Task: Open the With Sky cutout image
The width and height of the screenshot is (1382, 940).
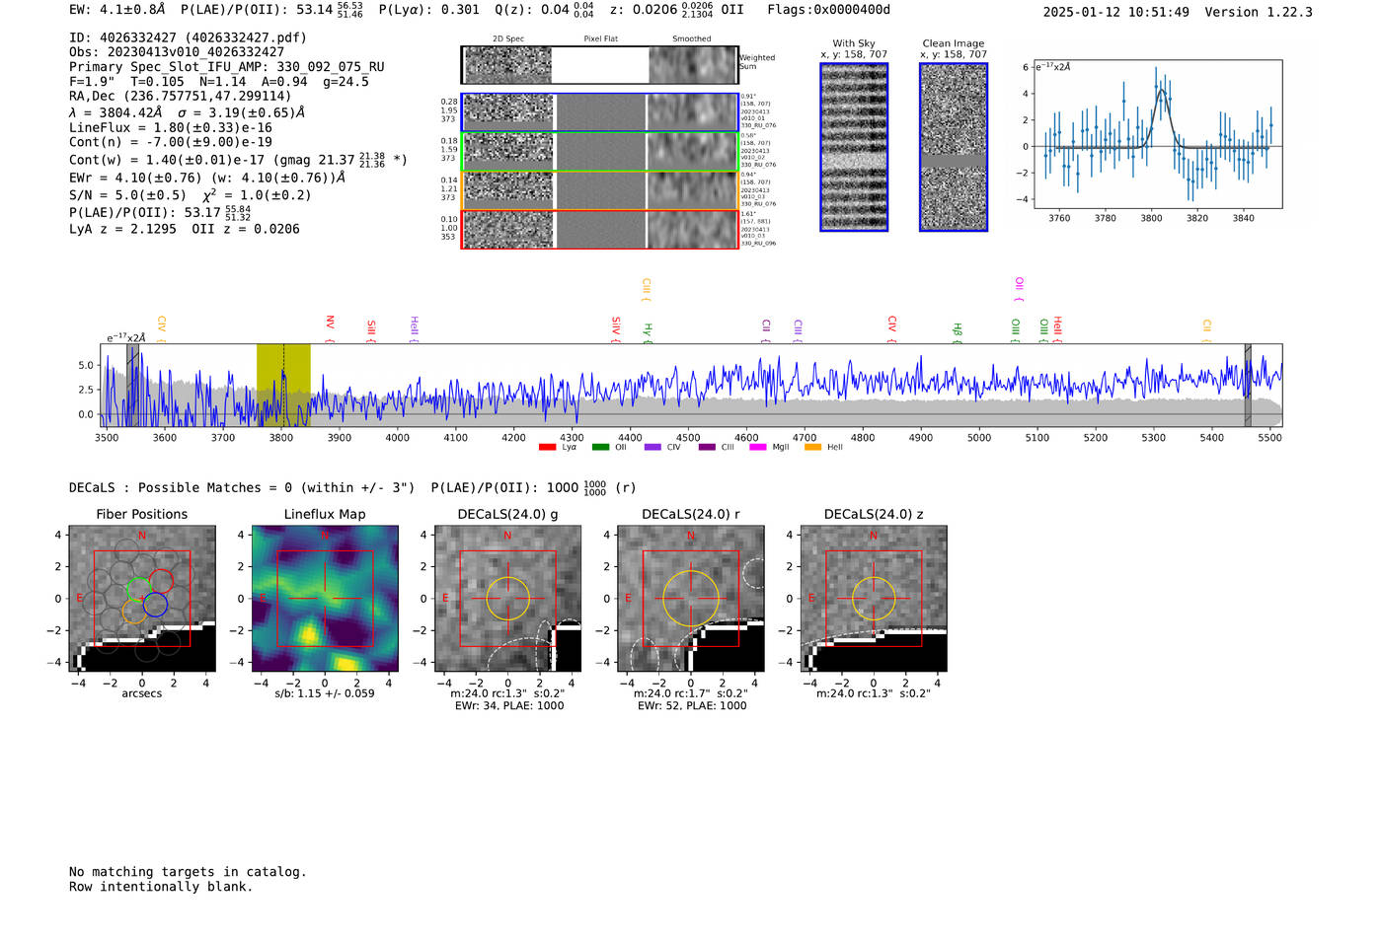Action: pyautogui.click(x=854, y=147)
